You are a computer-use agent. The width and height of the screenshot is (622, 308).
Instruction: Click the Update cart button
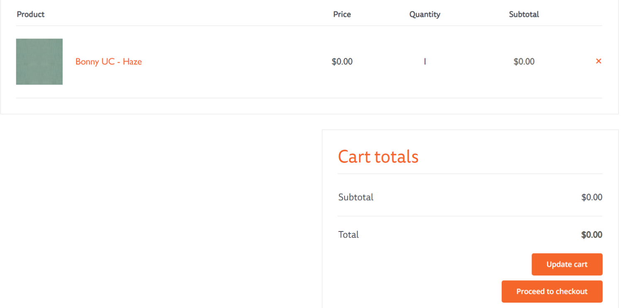tap(567, 265)
